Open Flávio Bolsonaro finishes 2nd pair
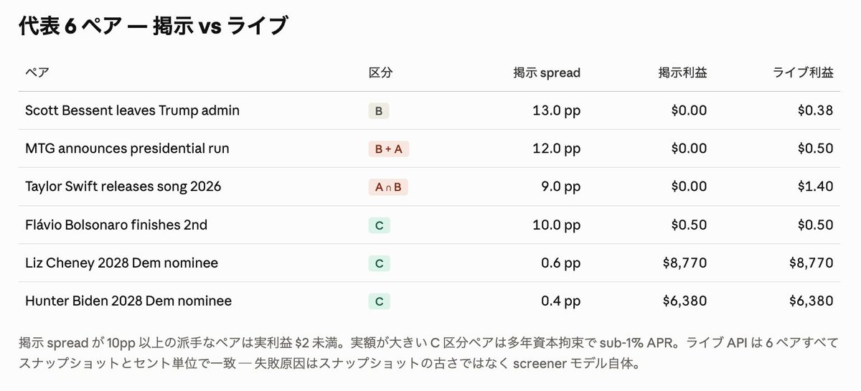The height and width of the screenshot is (391, 861). click(116, 225)
